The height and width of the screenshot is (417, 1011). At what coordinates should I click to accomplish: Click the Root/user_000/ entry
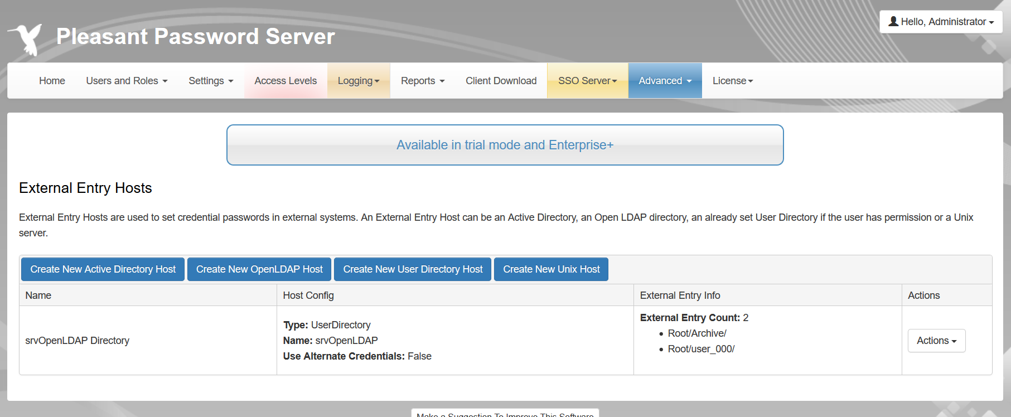701,349
